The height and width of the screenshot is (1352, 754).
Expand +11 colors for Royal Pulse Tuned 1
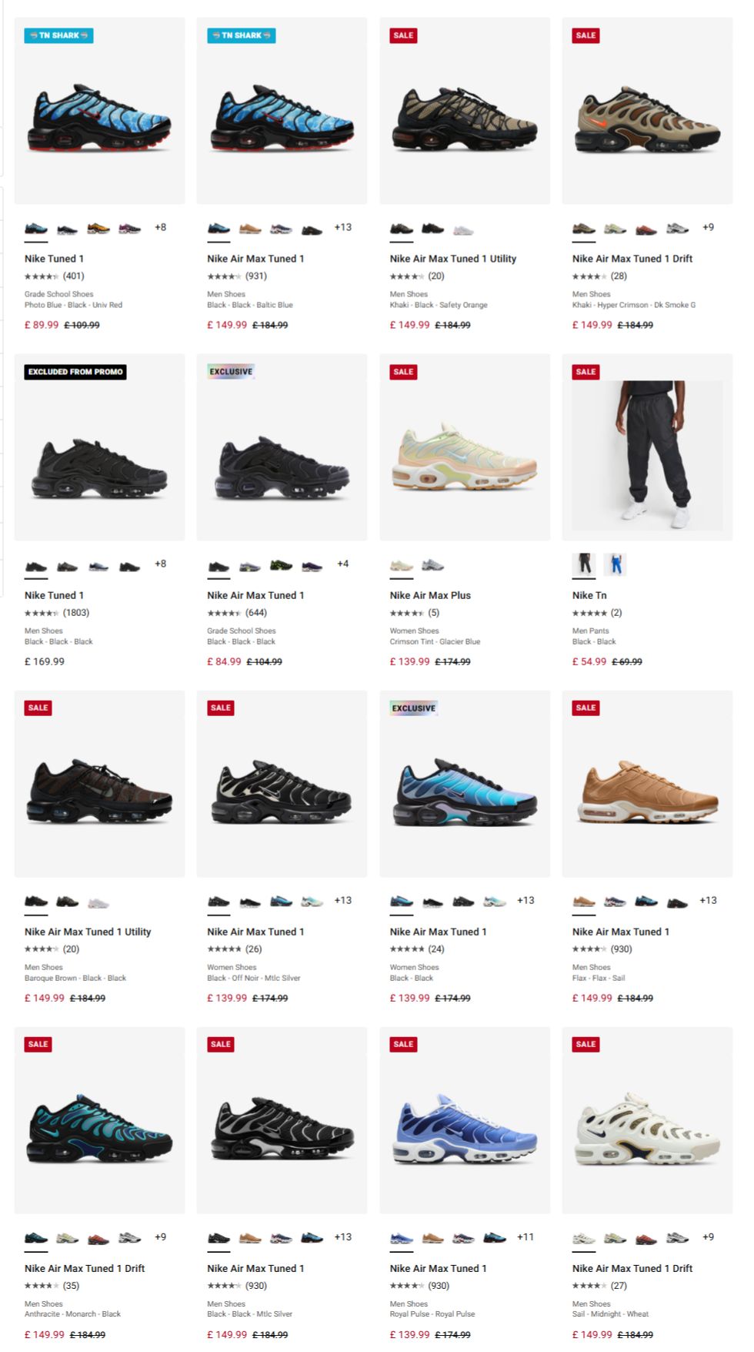click(x=525, y=1237)
